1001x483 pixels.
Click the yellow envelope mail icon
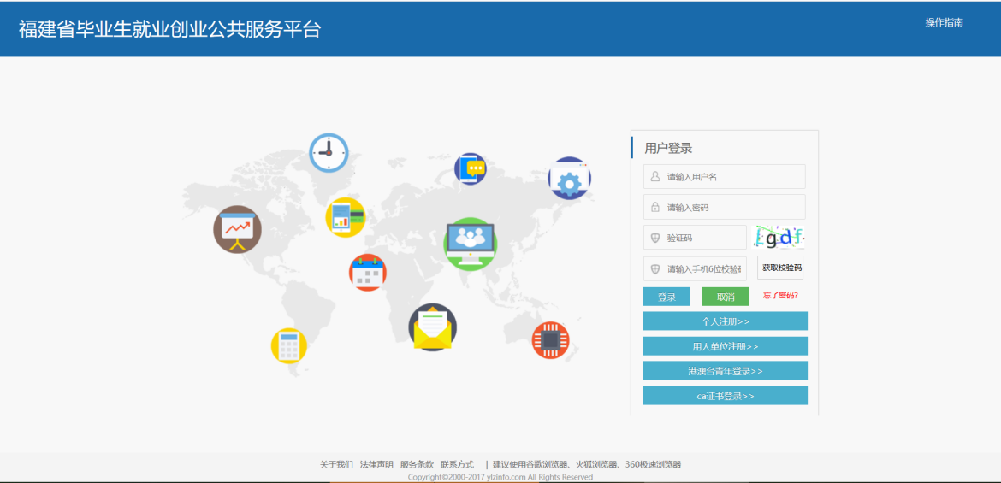coord(432,327)
